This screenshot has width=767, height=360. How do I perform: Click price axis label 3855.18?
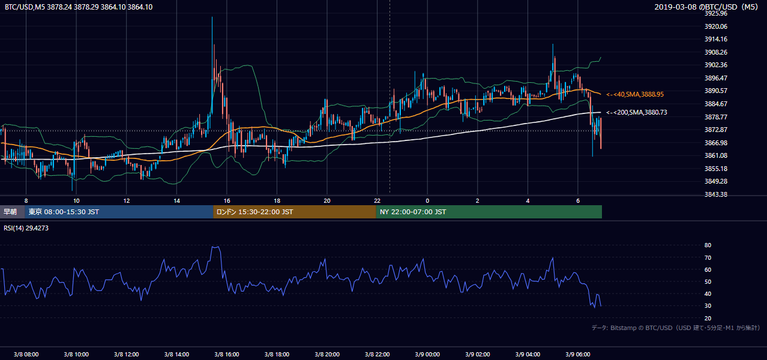[x=716, y=169]
